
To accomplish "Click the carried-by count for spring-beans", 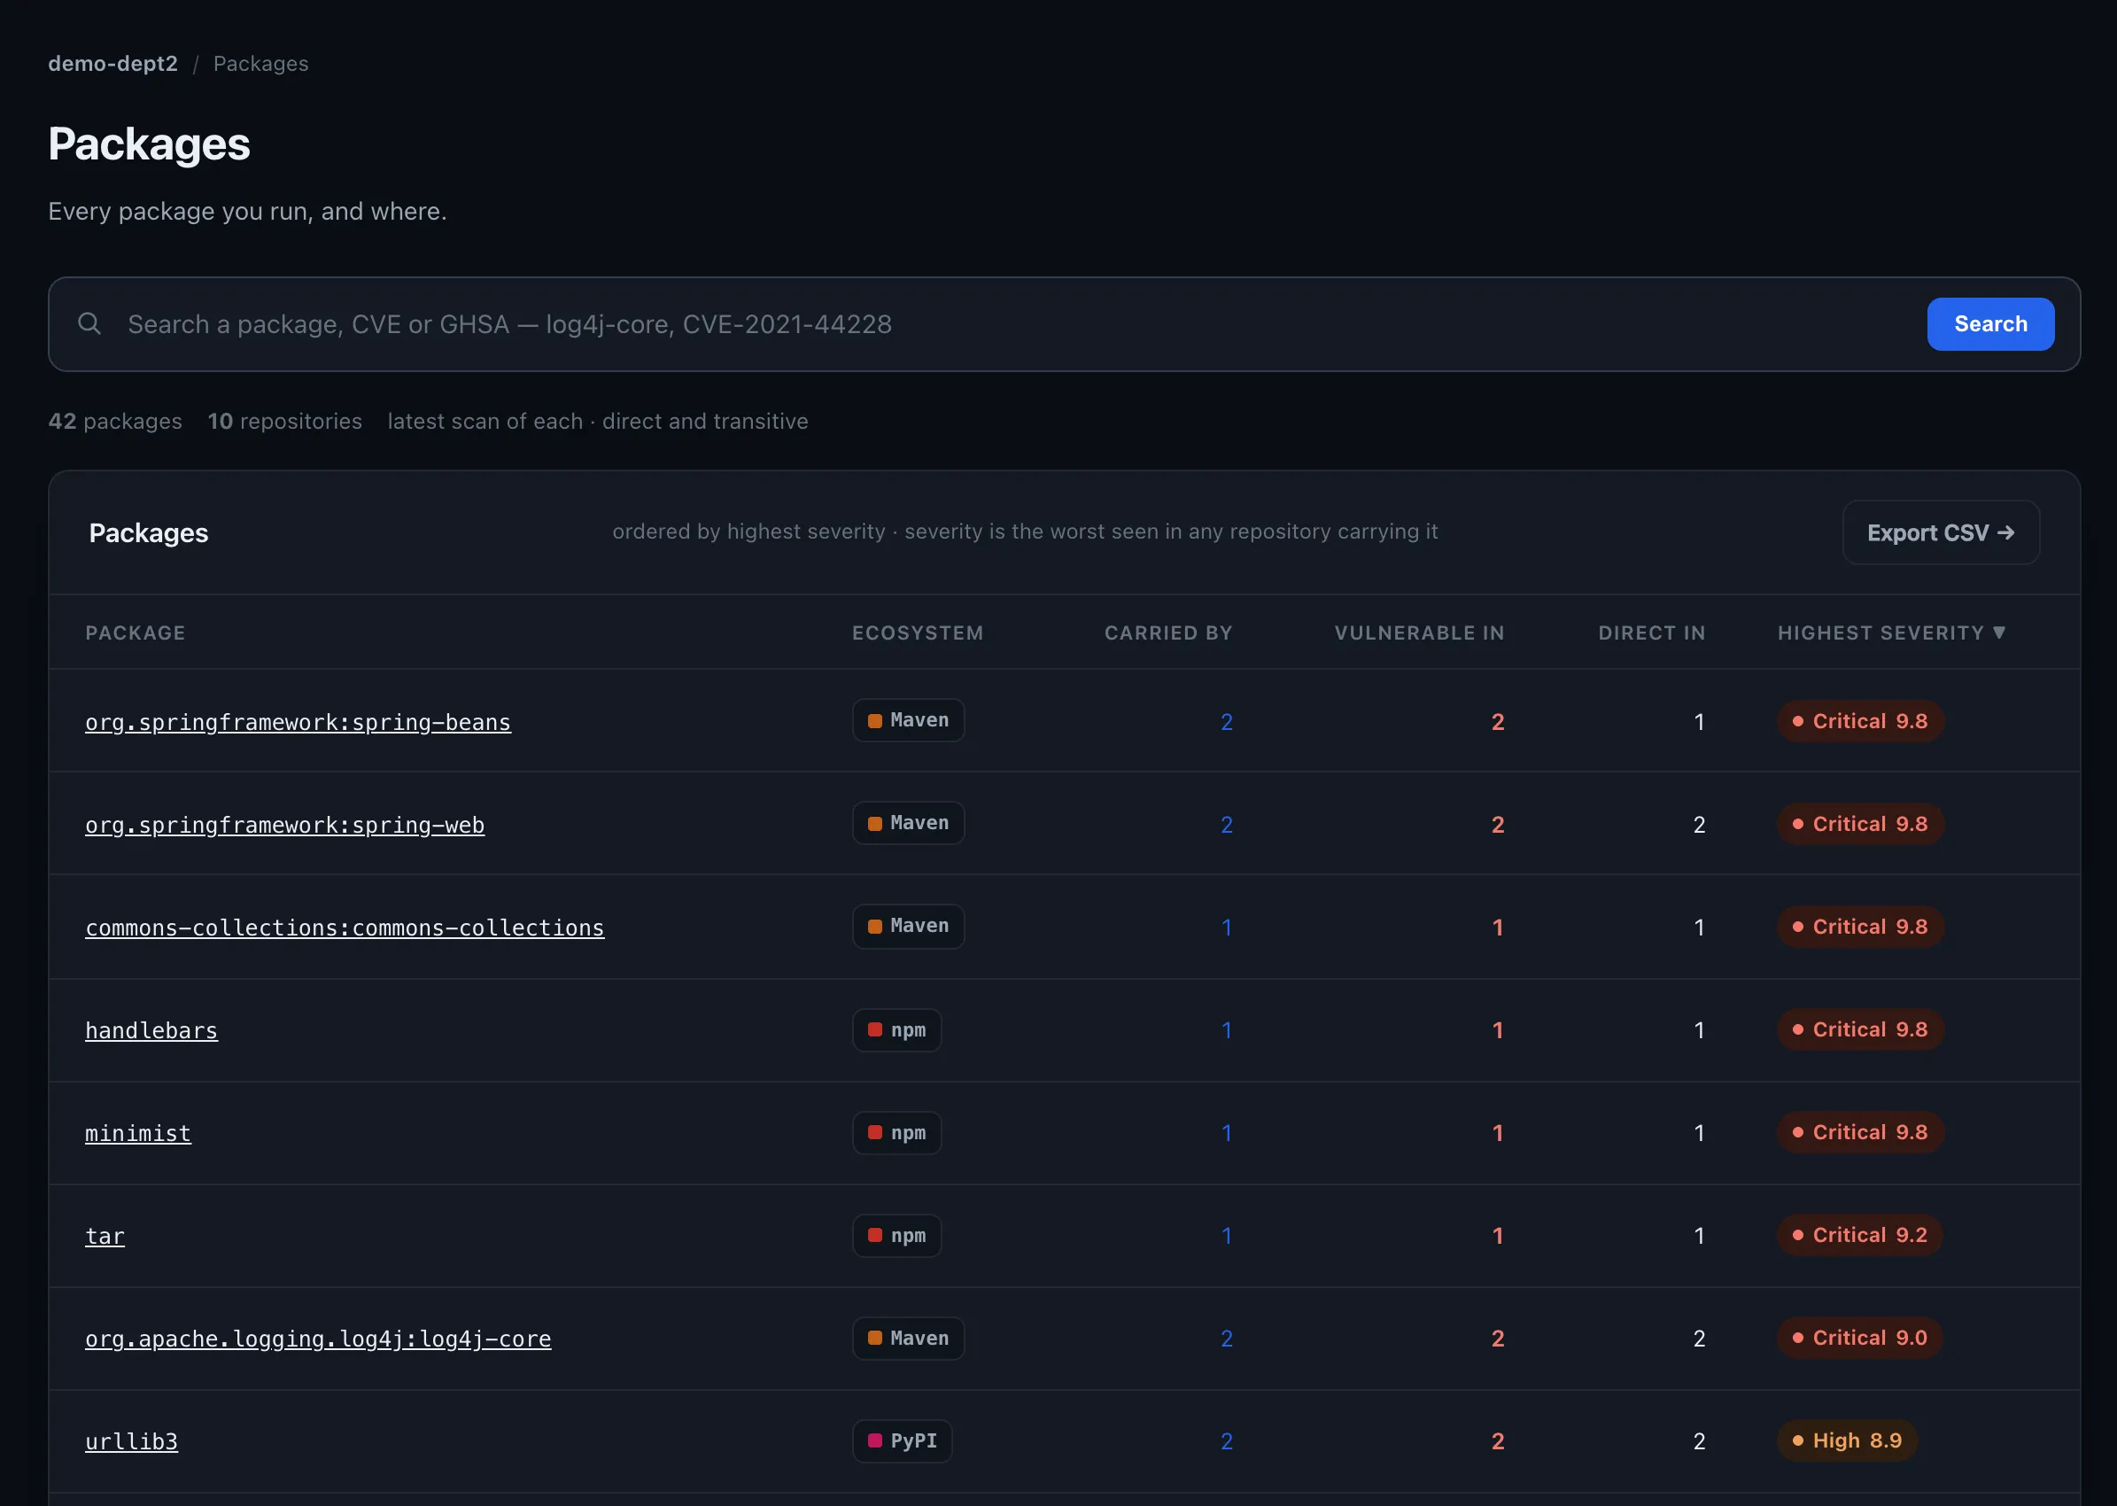I will click(1226, 722).
